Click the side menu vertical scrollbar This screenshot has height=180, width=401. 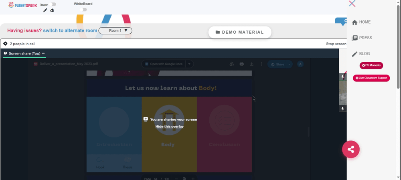tap(398, 47)
